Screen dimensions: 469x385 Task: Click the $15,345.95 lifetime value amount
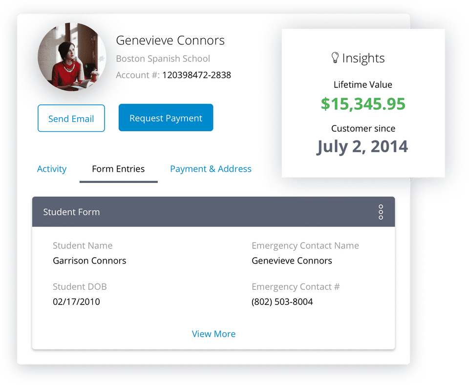point(363,104)
